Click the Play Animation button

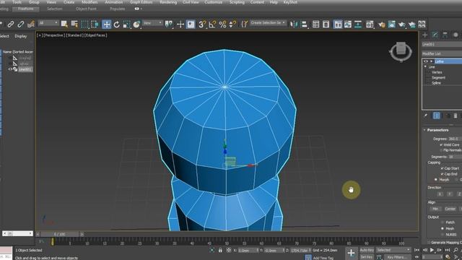(x=432, y=250)
